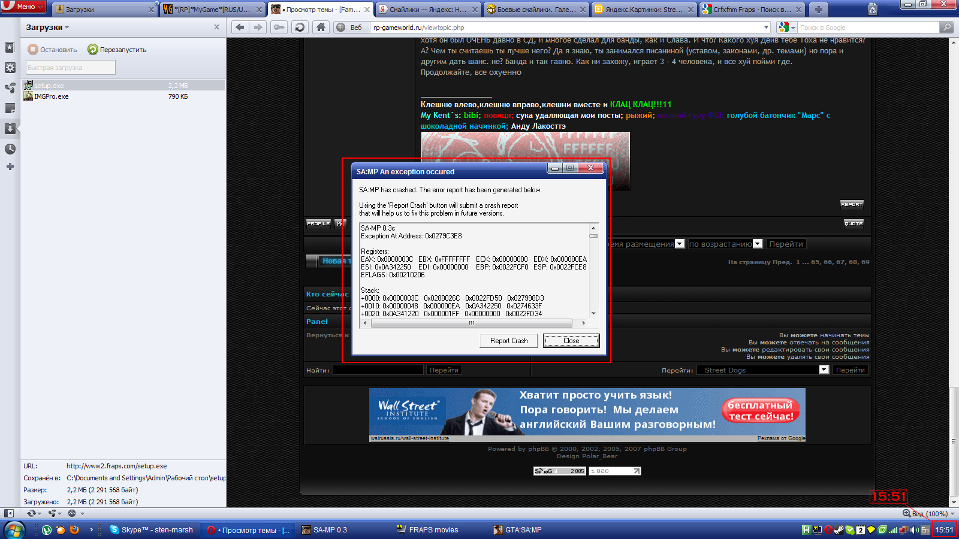Select setup.exe in the downloads list
This screenshot has height=539, width=959.
point(123,86)
